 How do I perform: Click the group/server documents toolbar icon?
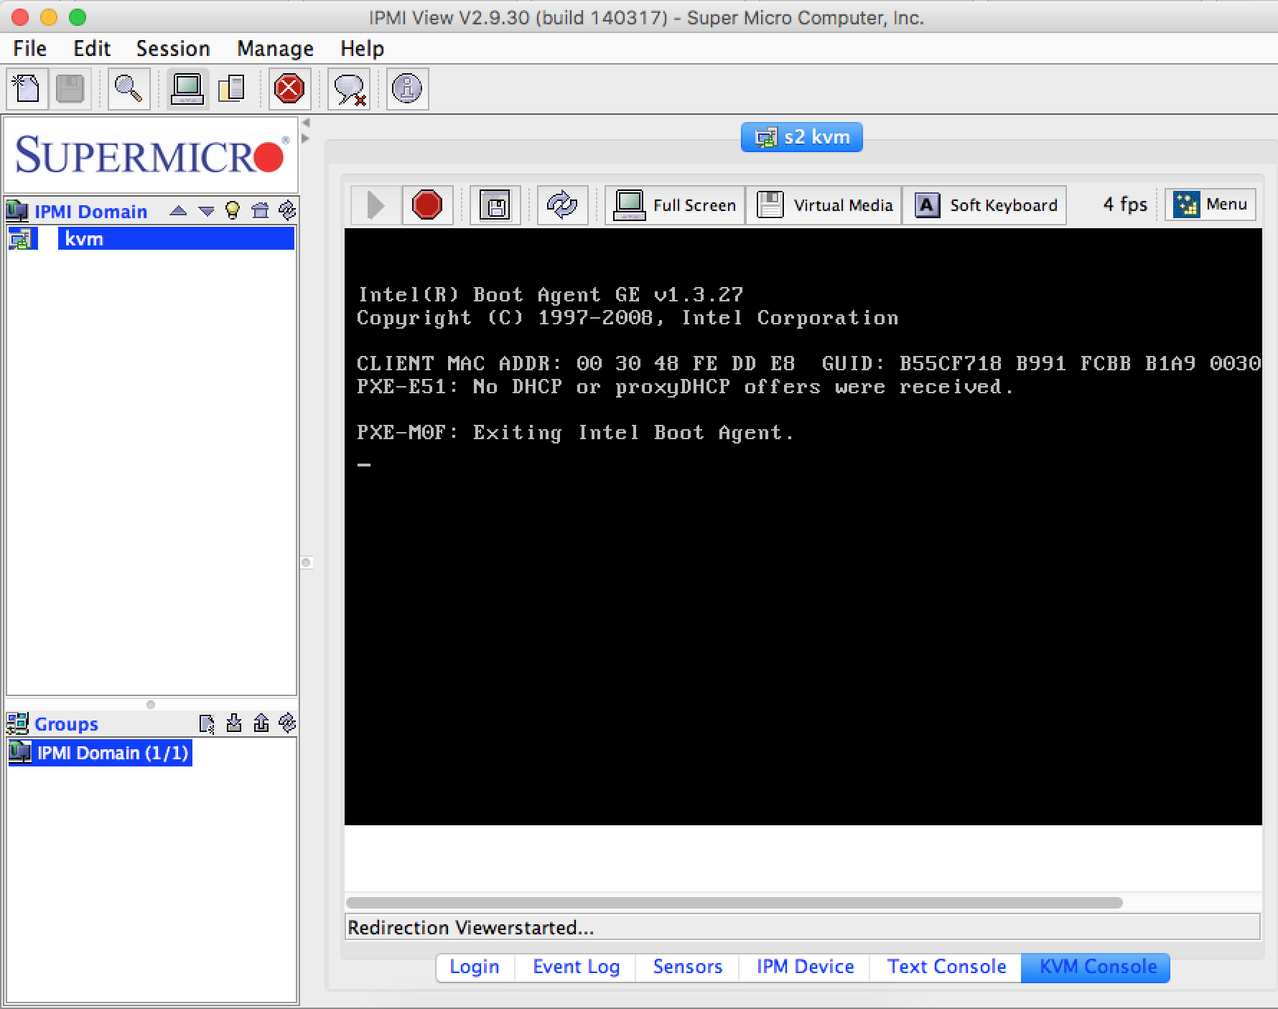click(x=231, y=89)
